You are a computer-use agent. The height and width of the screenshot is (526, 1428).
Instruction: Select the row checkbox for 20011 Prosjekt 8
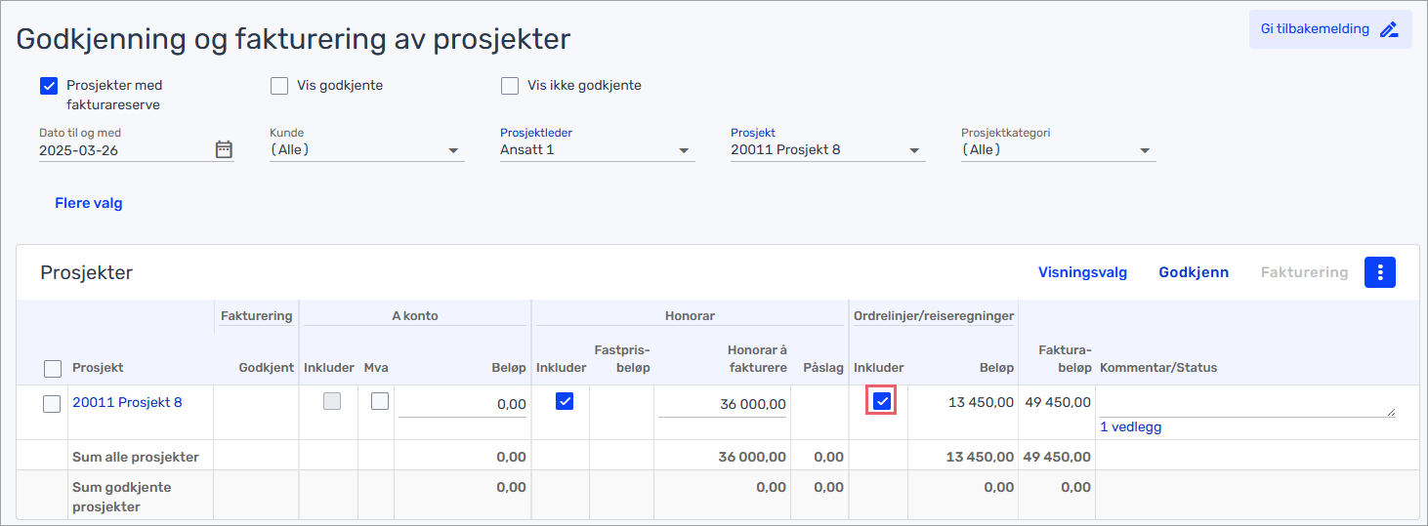point(53,403)
